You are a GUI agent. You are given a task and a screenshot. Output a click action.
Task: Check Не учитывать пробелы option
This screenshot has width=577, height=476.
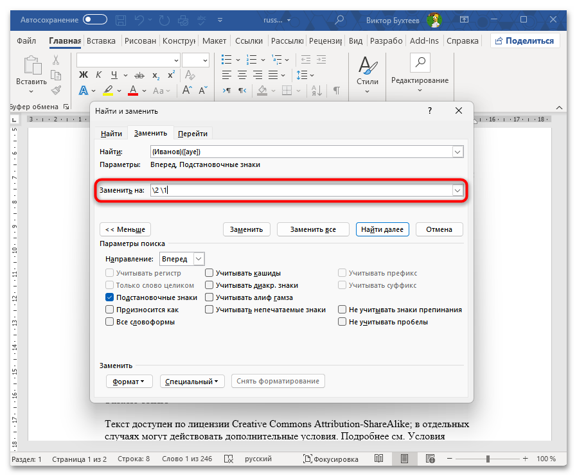point(342,322)
